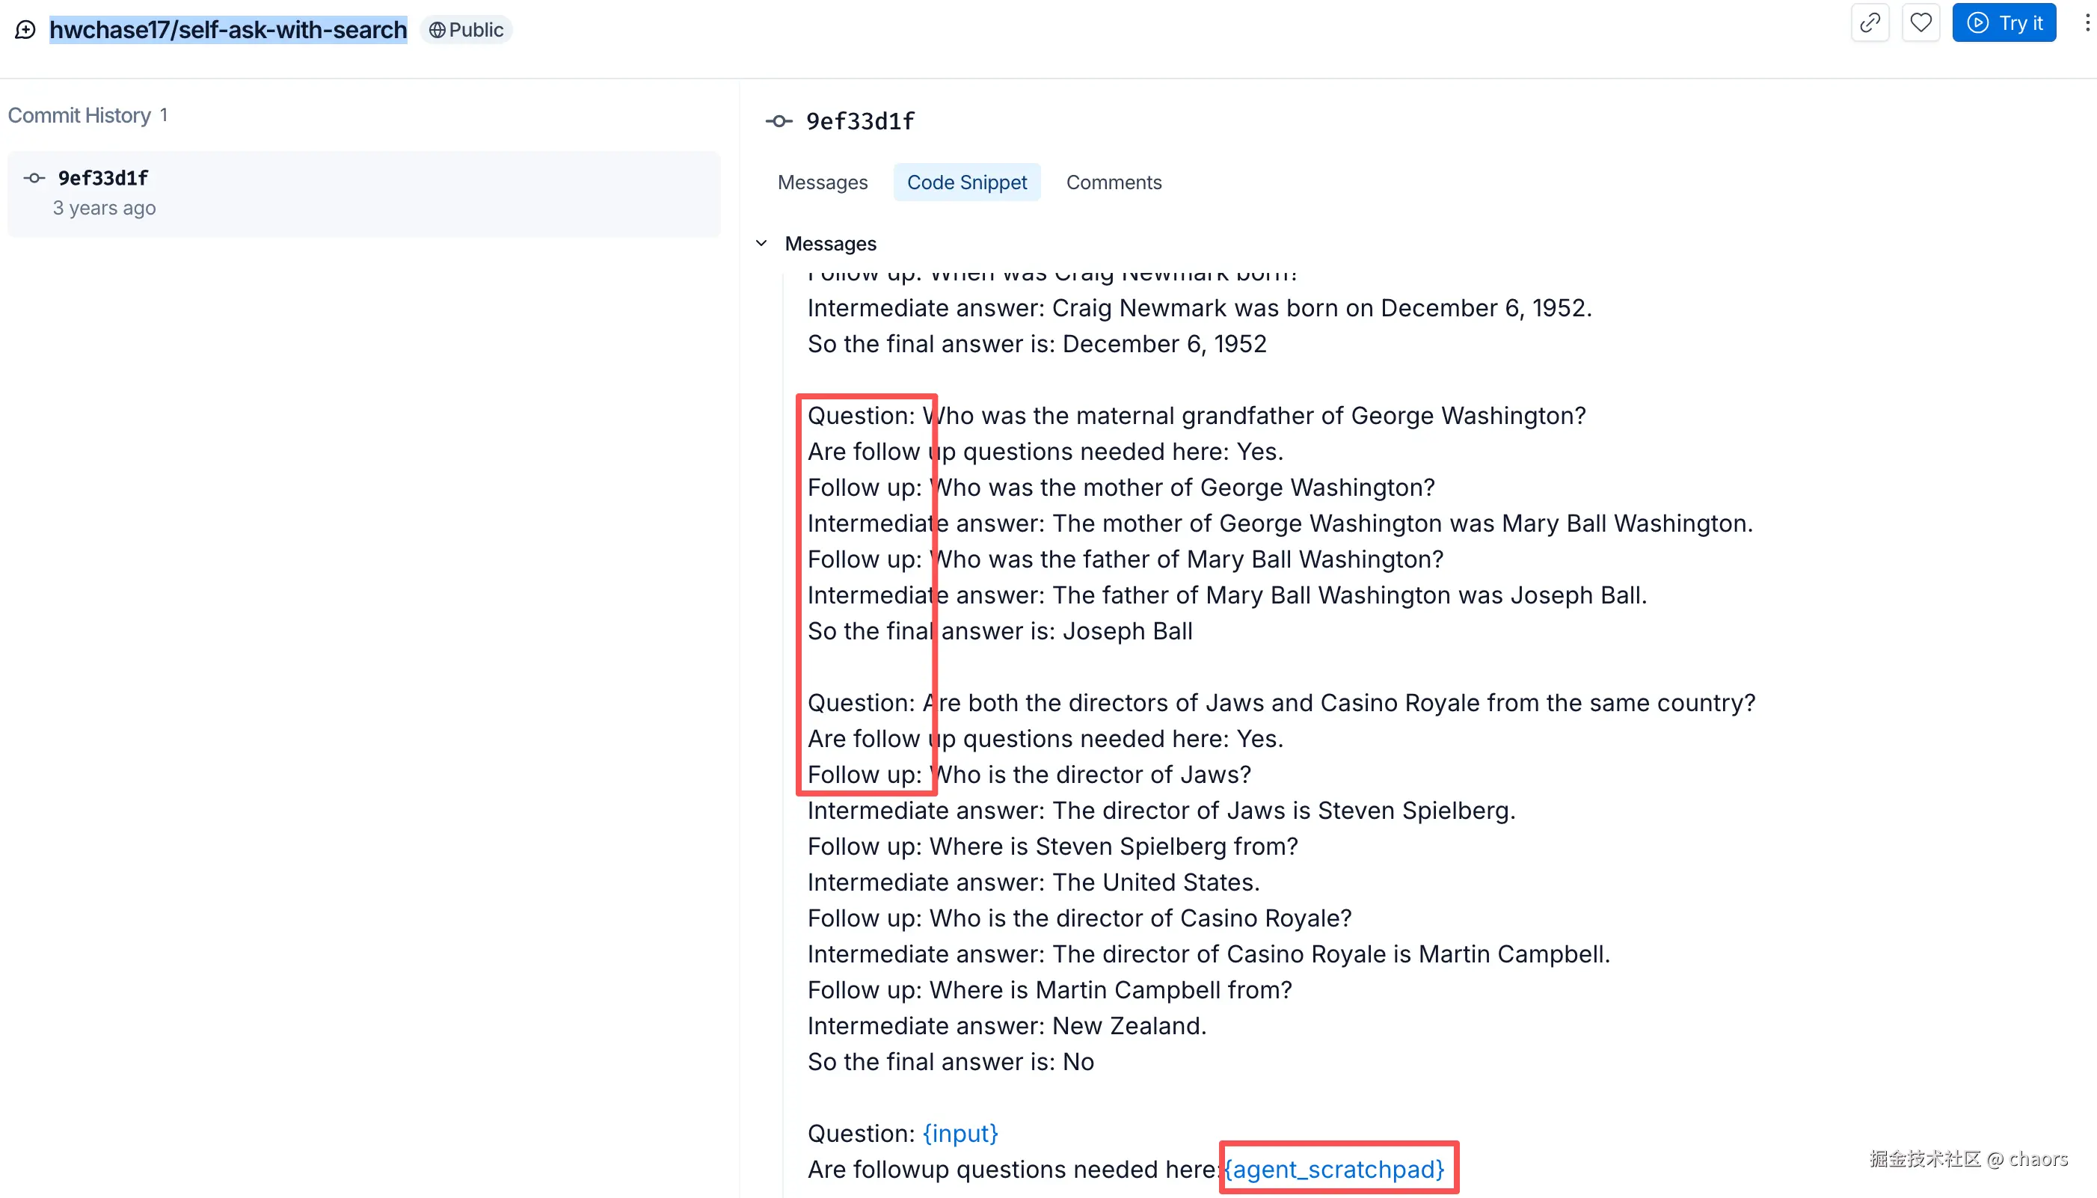
Task: Click the {input} variable placeholder
Action: (960, 1133)
